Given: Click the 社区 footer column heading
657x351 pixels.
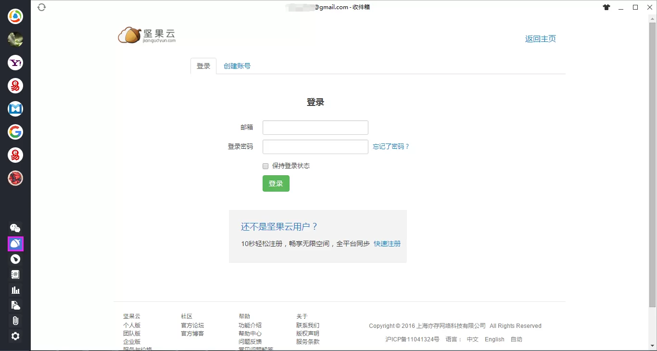Looking at the screenshot, I should 187,316.
